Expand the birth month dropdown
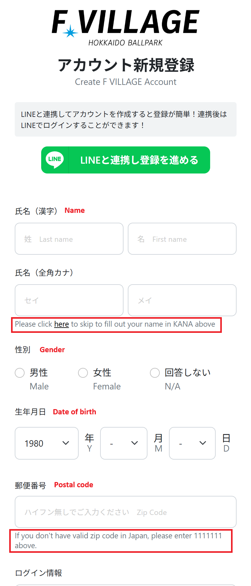The width and height of the screenshot is (251, 586). point(124,443)
